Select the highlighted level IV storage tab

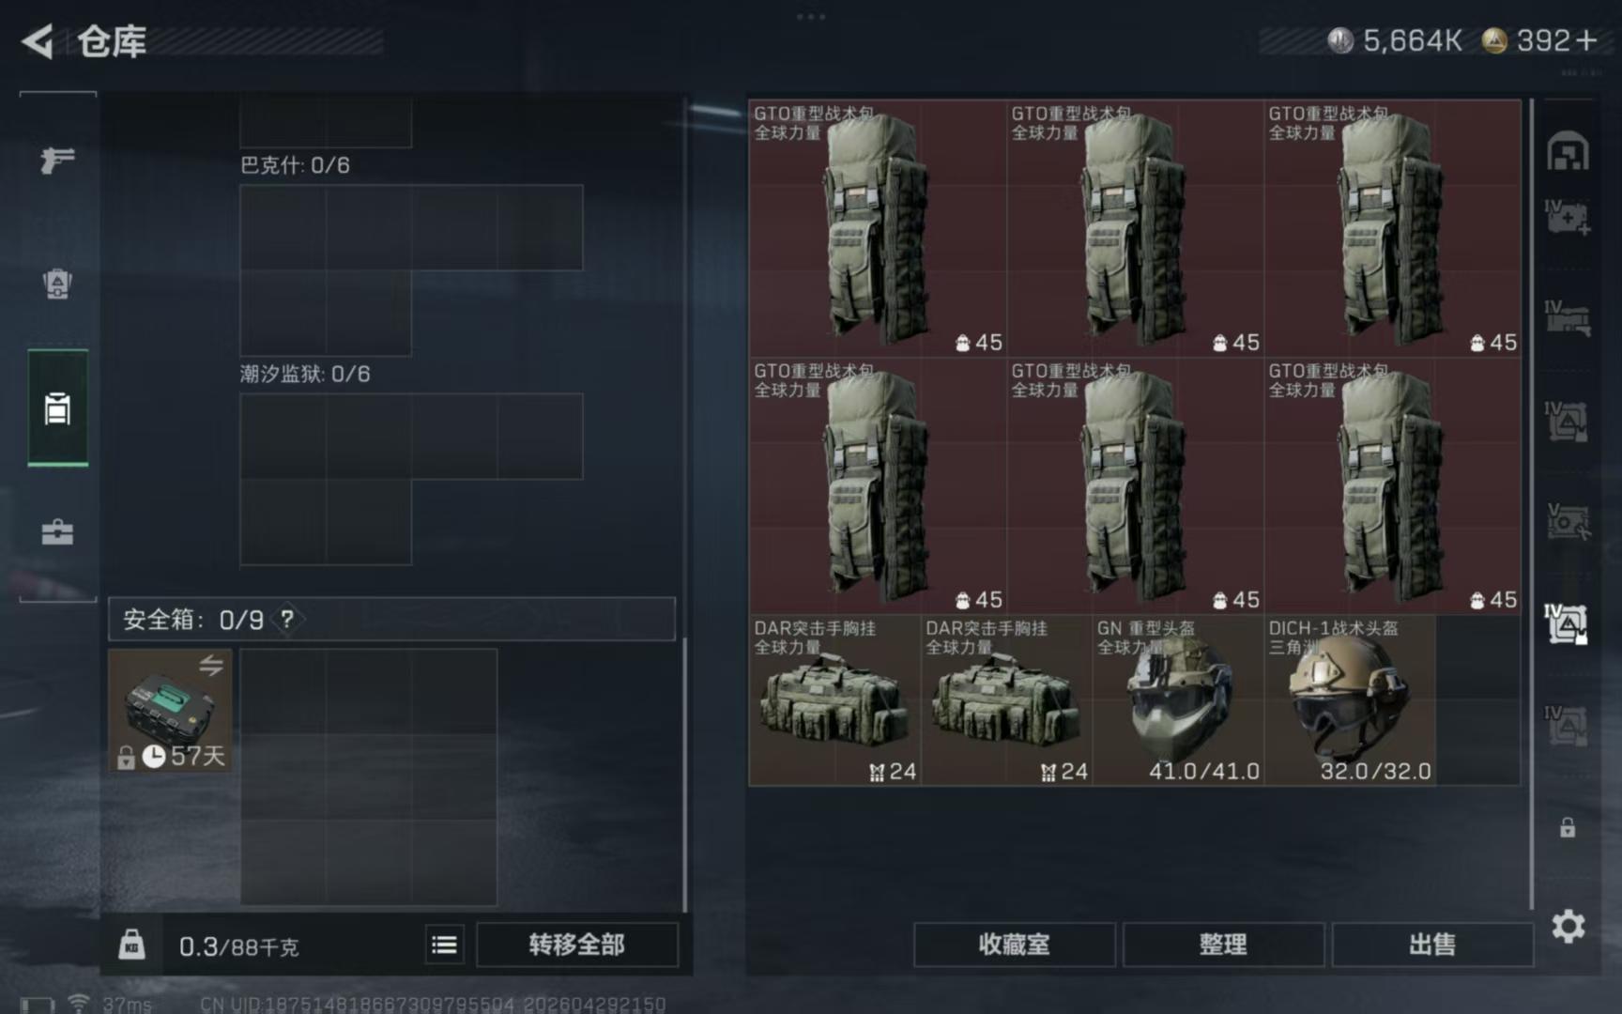(x=1567, y=623)
